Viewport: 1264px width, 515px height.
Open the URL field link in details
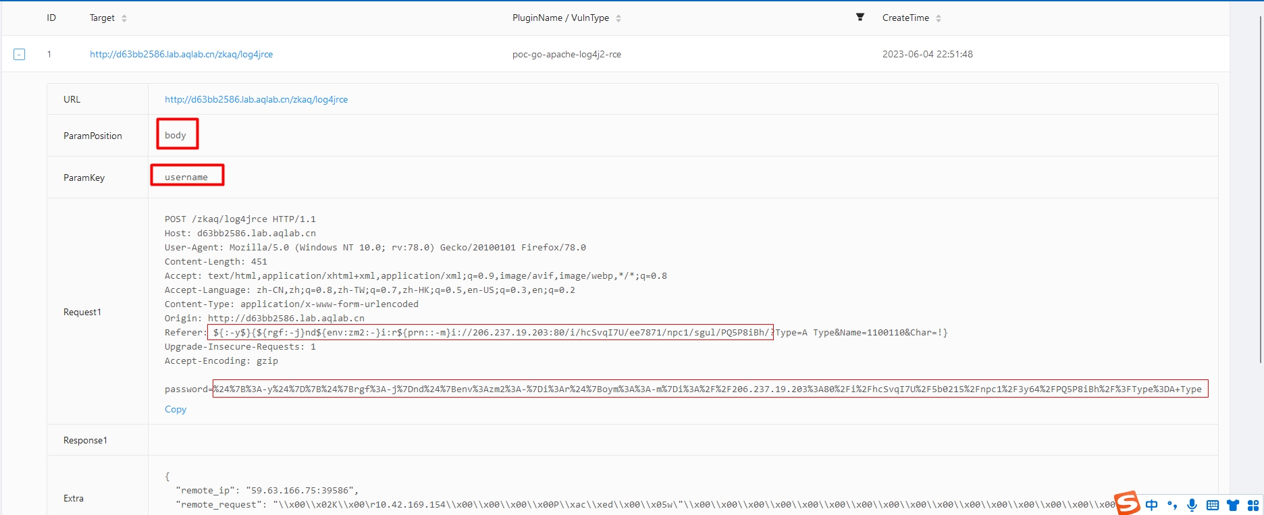257,99
